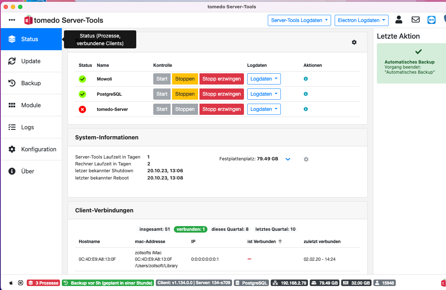Screen dimensions: 446x290
Task: Click the 79.49 GB disk badge
Action: pyautogui.click(x=325, y=283)
